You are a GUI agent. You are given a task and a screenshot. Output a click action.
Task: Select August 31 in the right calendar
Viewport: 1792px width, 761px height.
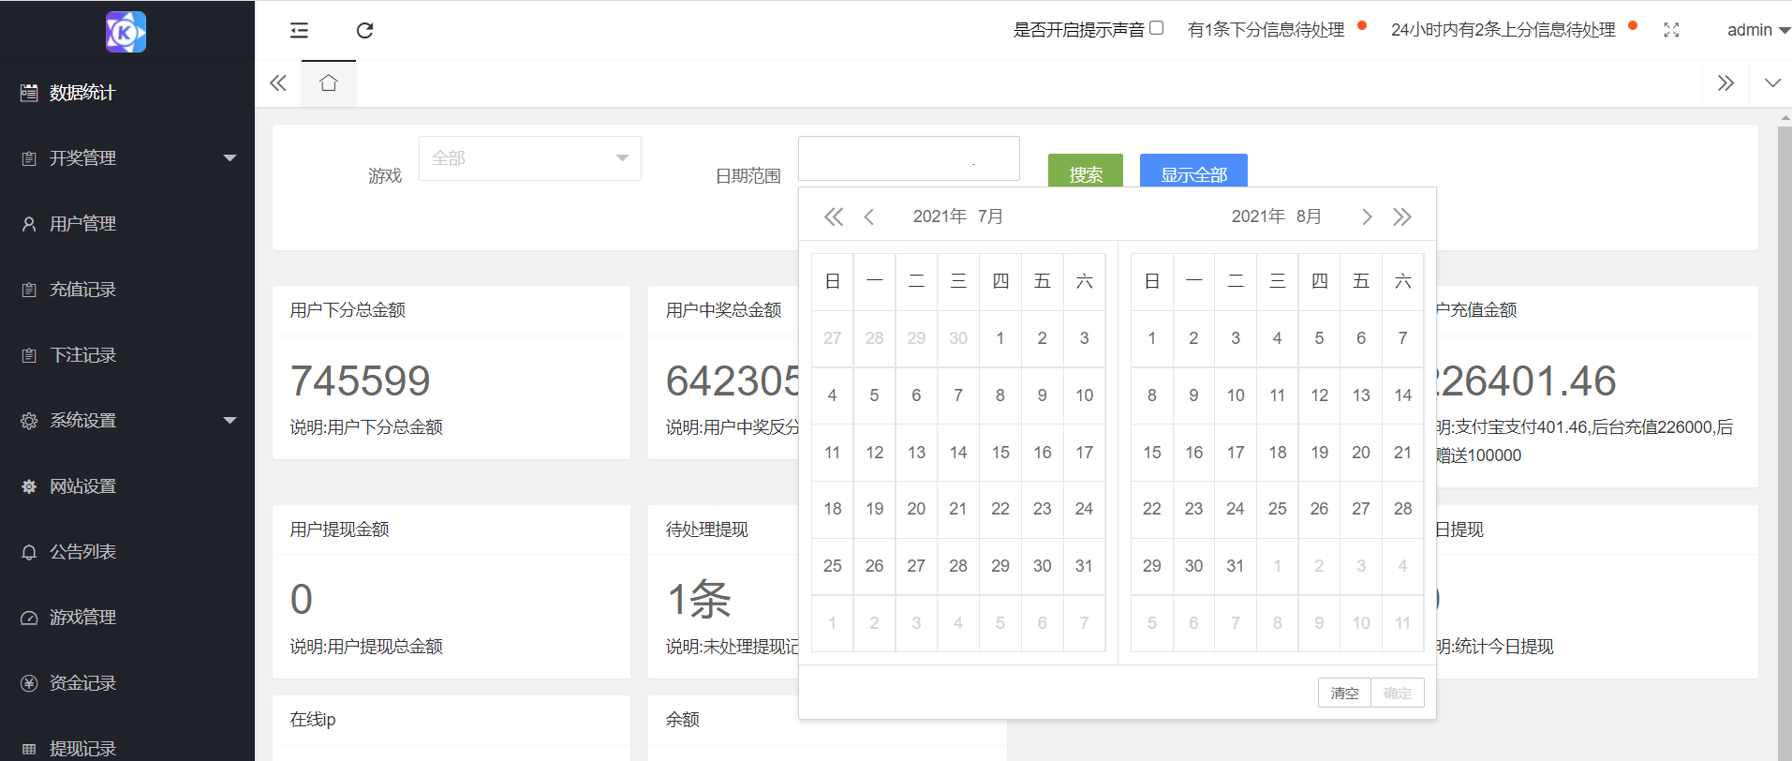(x=1236, y=566)
